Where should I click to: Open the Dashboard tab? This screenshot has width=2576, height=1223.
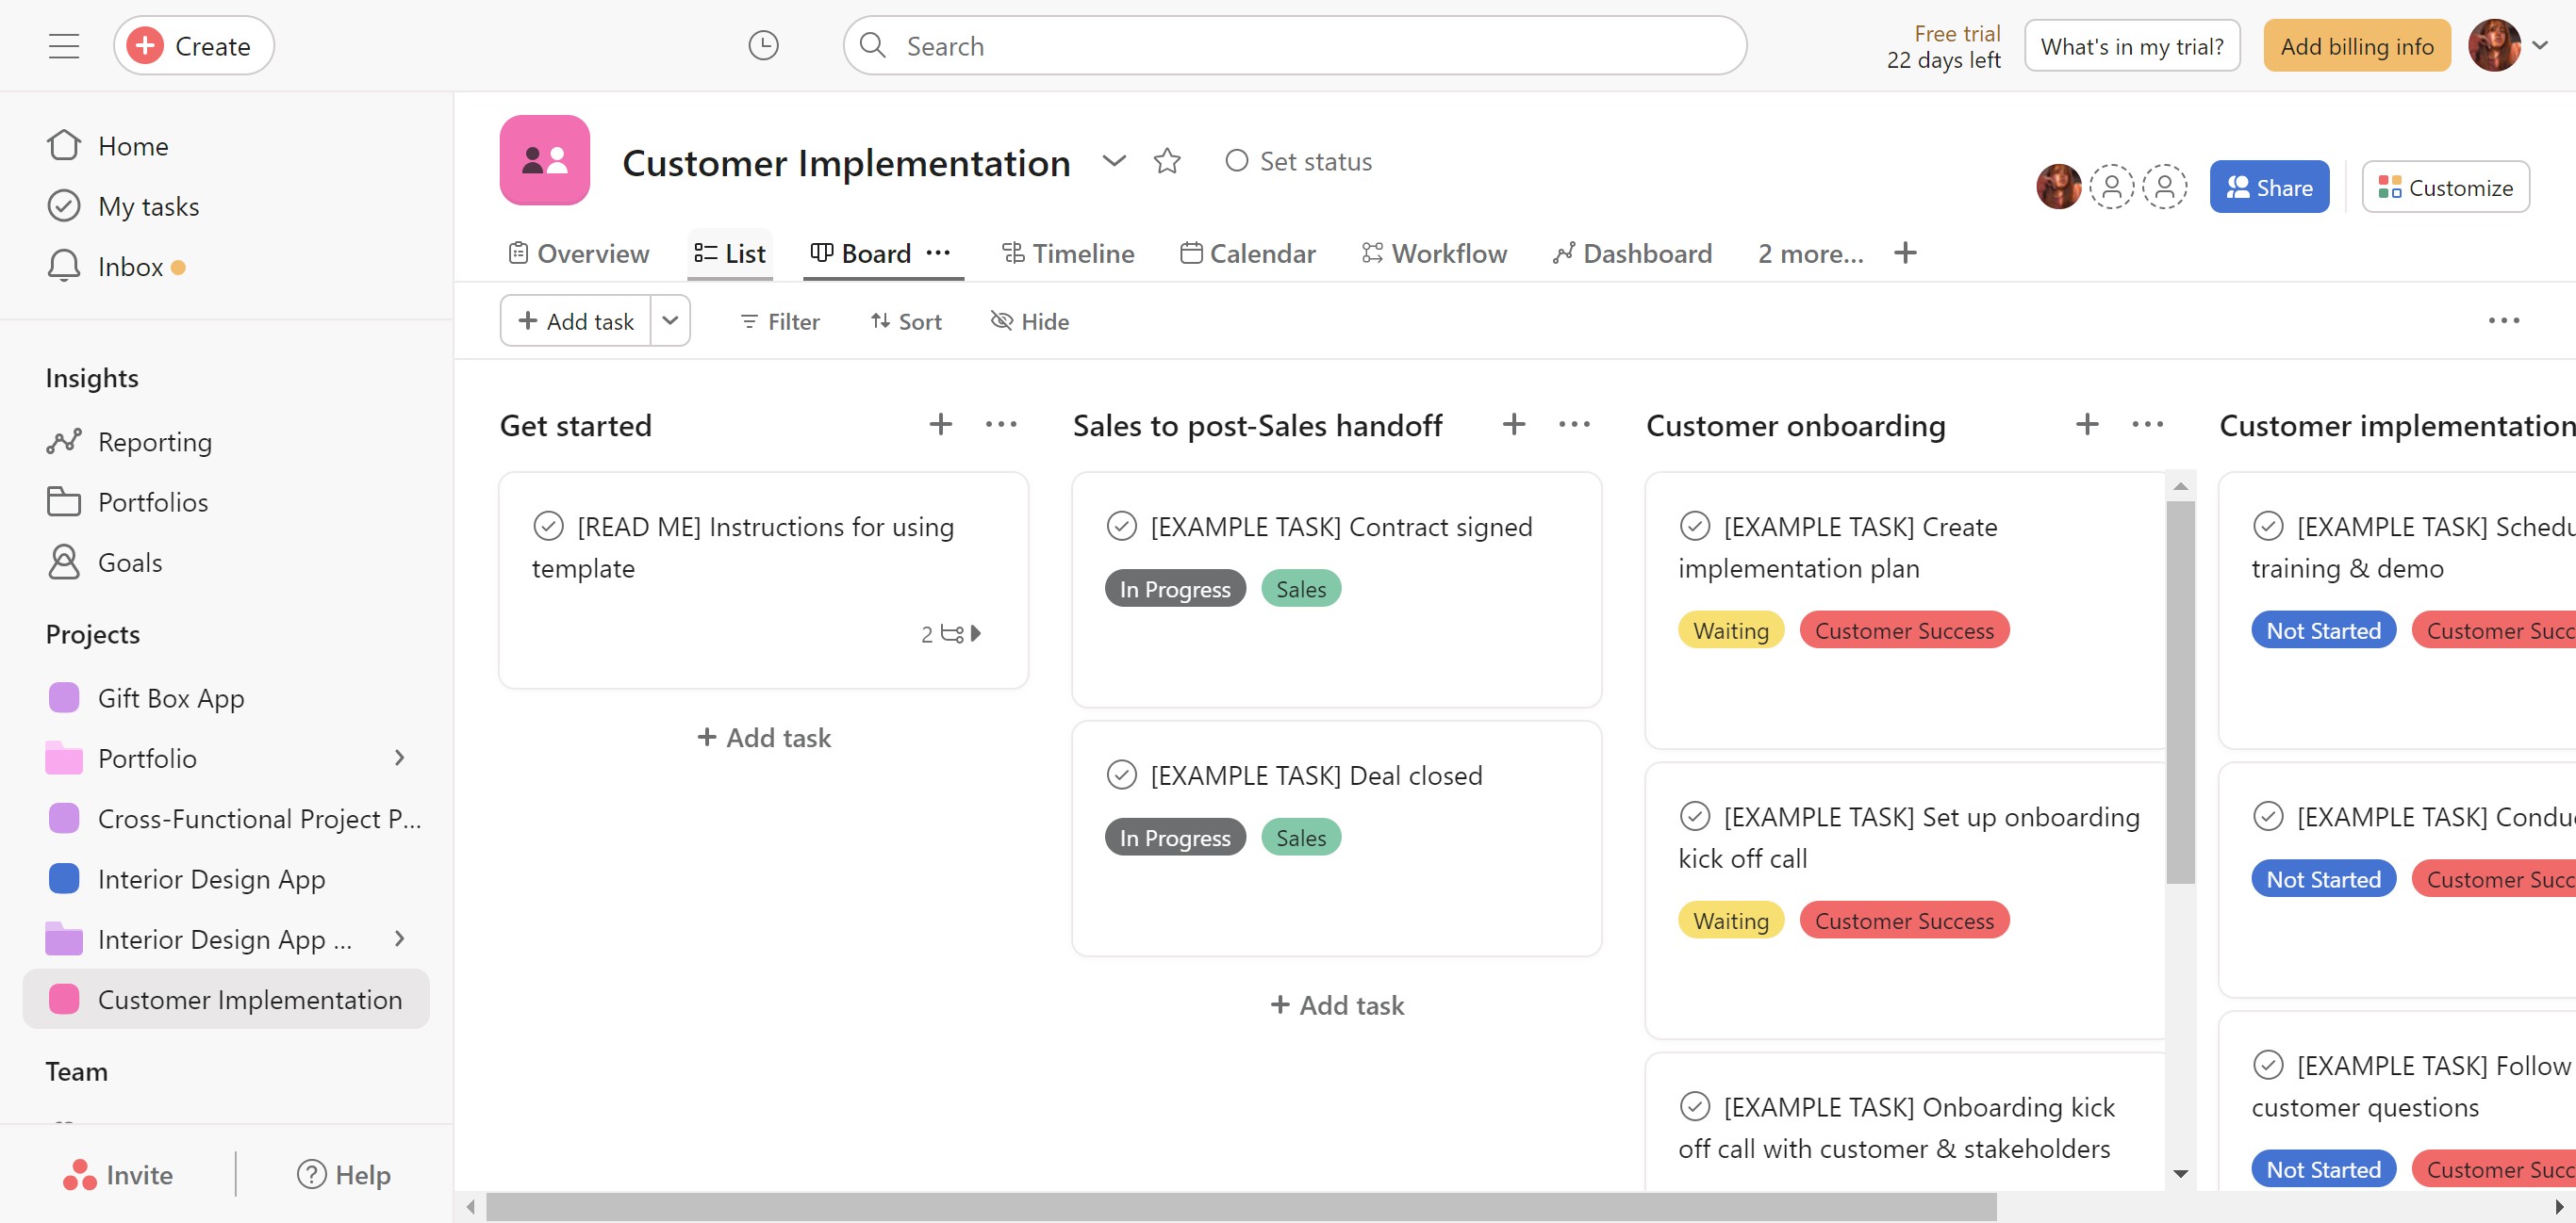[x=1633, y=253]
